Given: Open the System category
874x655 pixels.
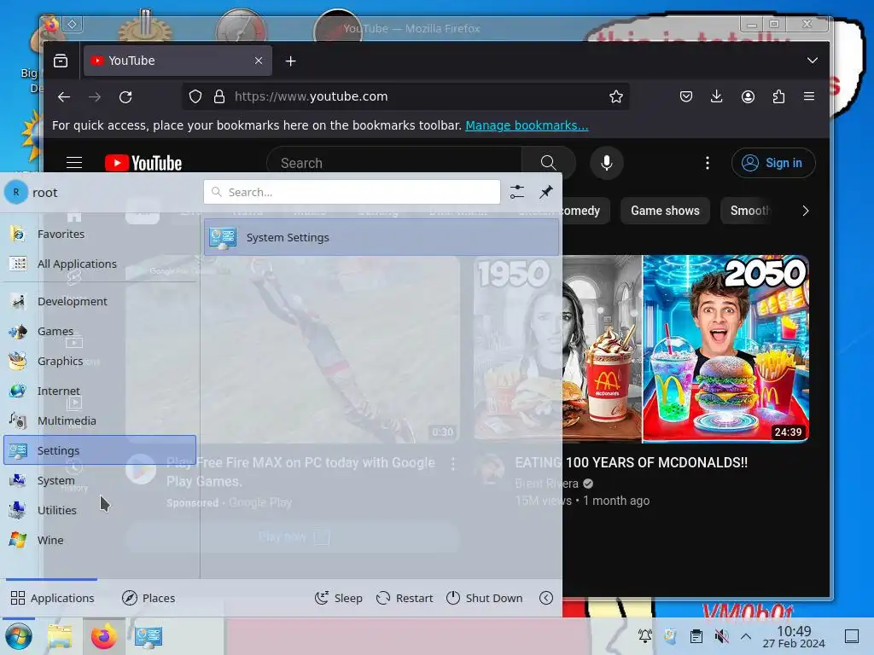Looking at the screenshot, I should pos(101,480).
